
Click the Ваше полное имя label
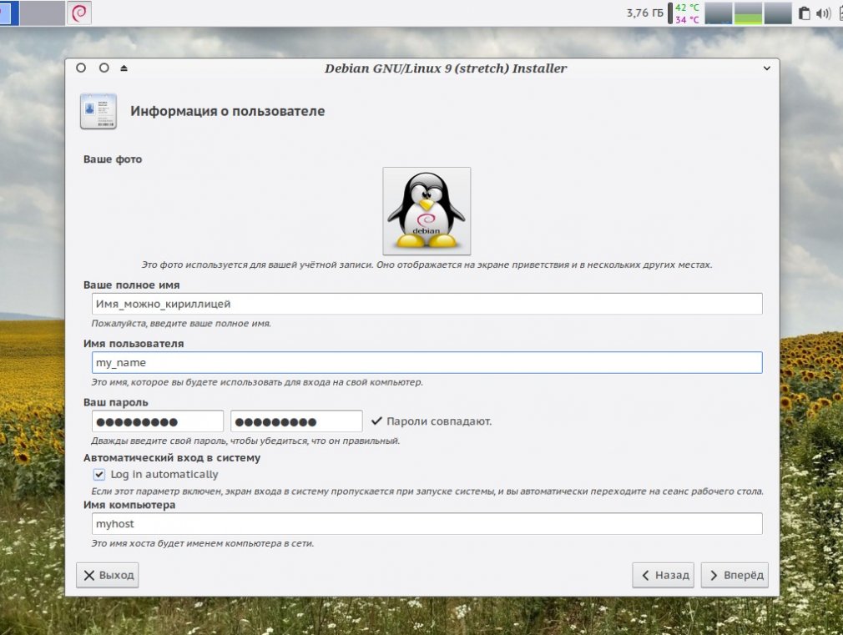tap(131, 285)
